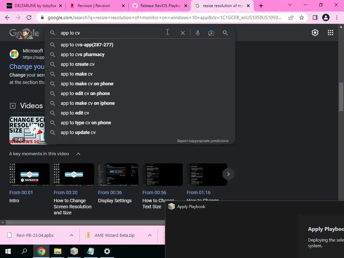Bookmark this page with the star icon

pyautogui.click(x=302, y=17)
